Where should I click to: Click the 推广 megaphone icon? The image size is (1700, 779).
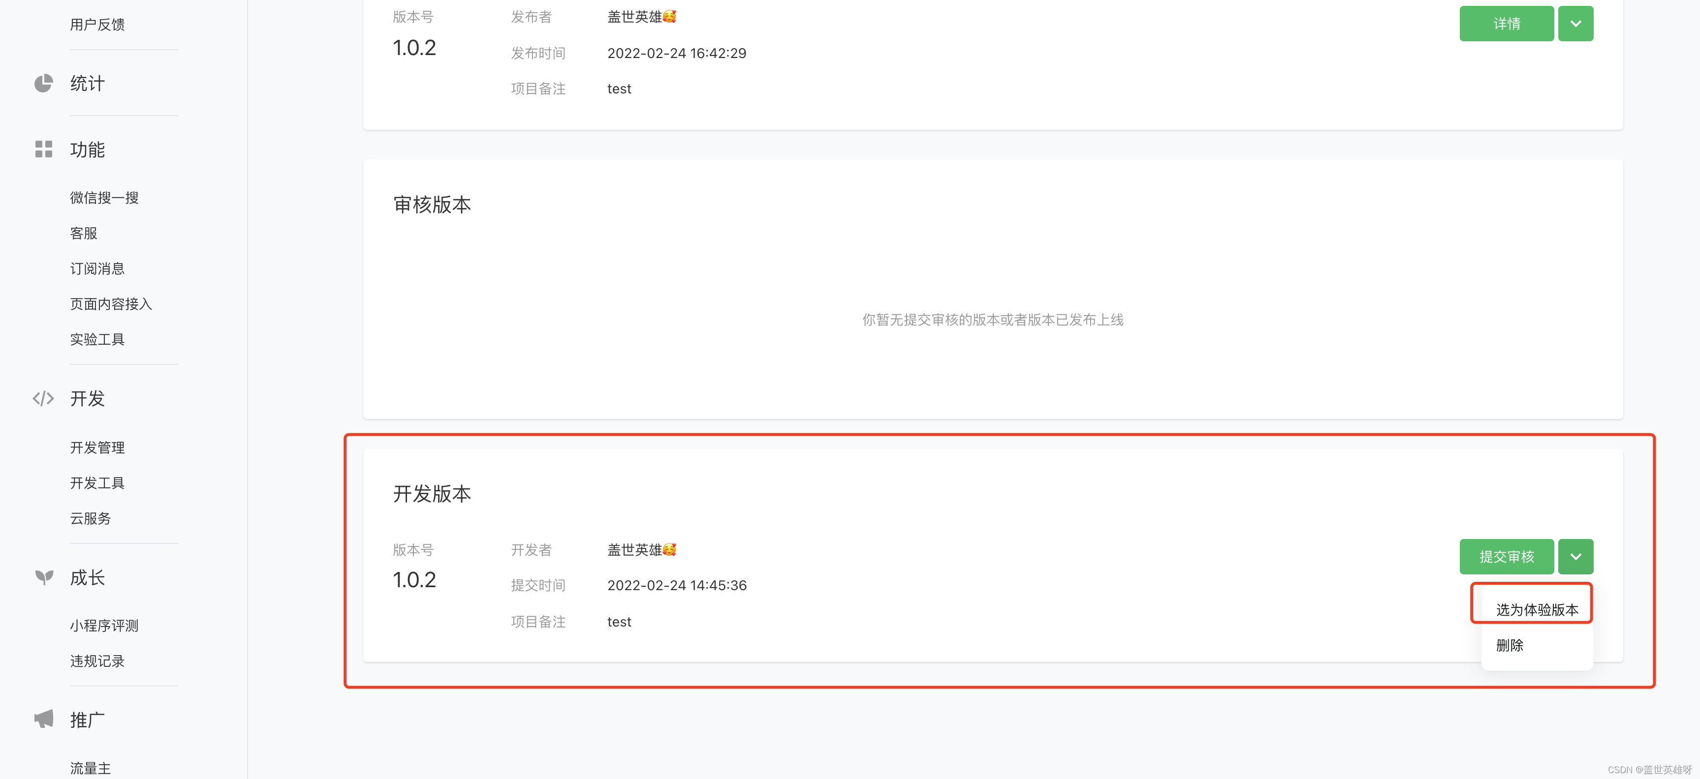click(43, 719)
